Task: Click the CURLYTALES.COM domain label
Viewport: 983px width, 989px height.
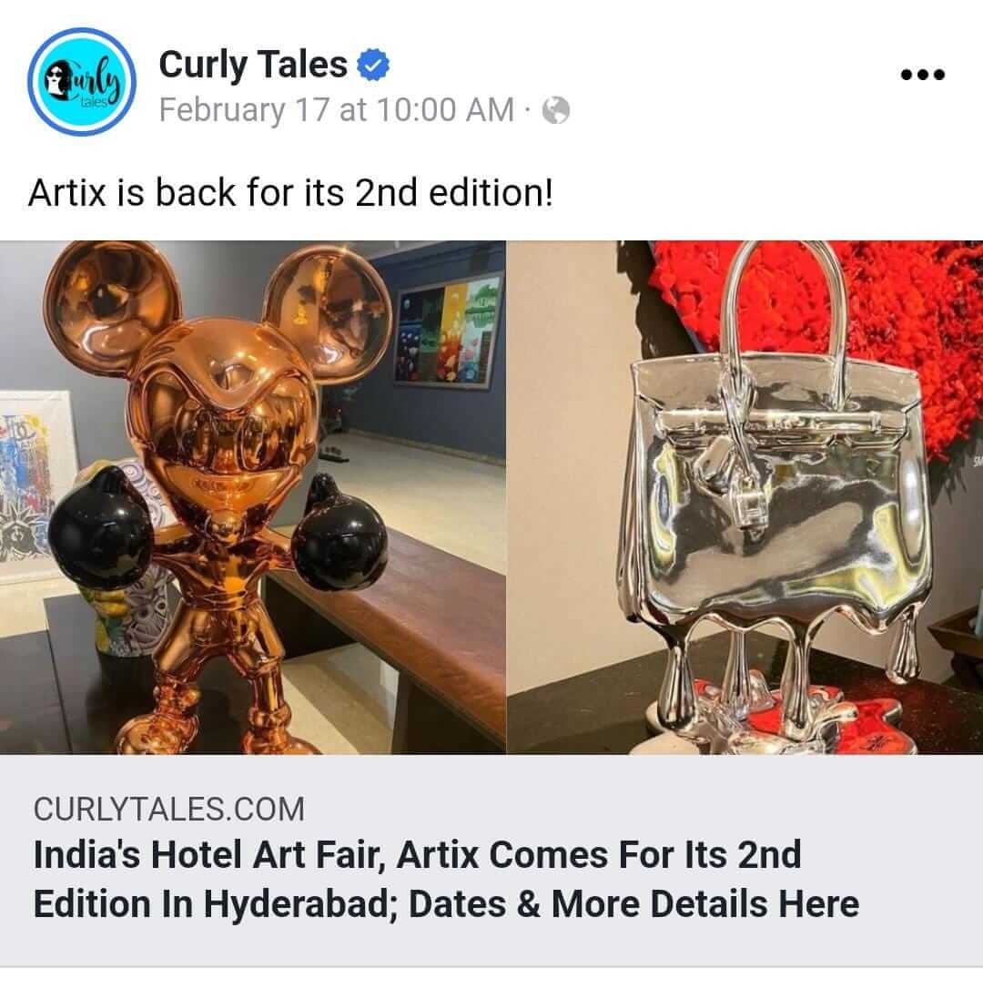Action: click(x=169, y=810)
